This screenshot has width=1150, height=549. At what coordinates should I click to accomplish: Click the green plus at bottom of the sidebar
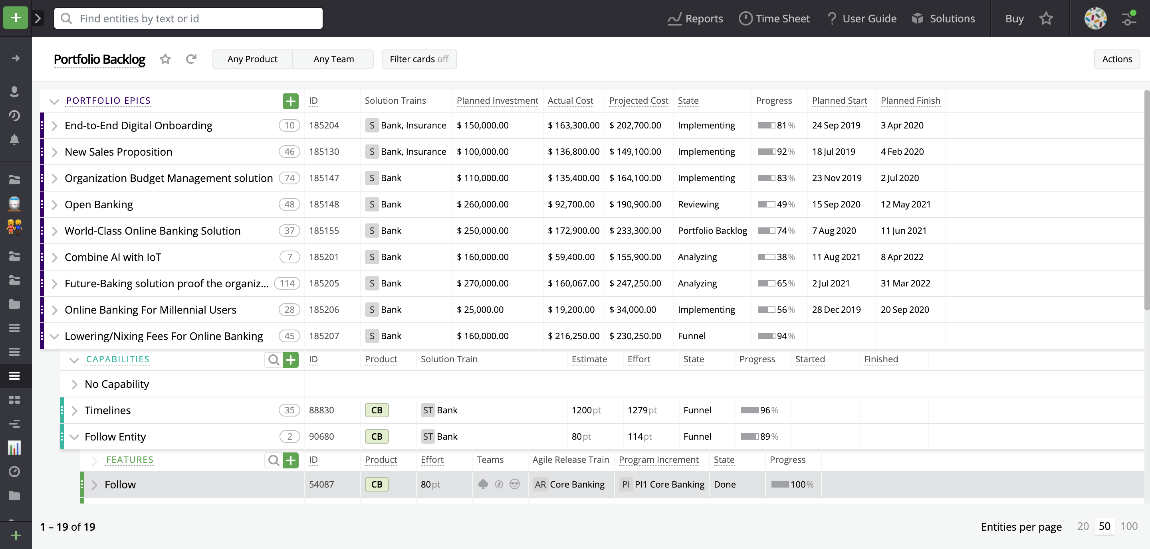coord(16,535)
